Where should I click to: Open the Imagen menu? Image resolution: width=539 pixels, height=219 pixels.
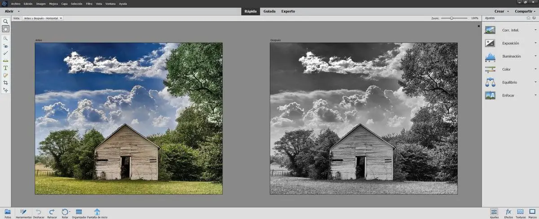pyautogui.click(x=41, y=4)
